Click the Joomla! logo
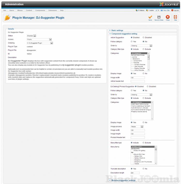This screenshot has height=184, width=181. tap(168, 4)
